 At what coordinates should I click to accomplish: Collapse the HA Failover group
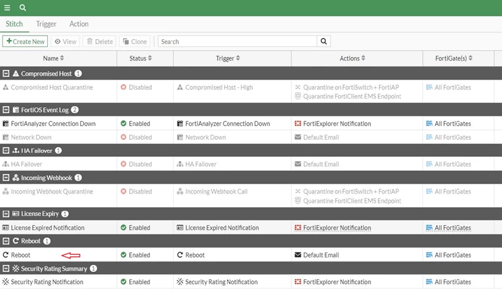[6, 150]
